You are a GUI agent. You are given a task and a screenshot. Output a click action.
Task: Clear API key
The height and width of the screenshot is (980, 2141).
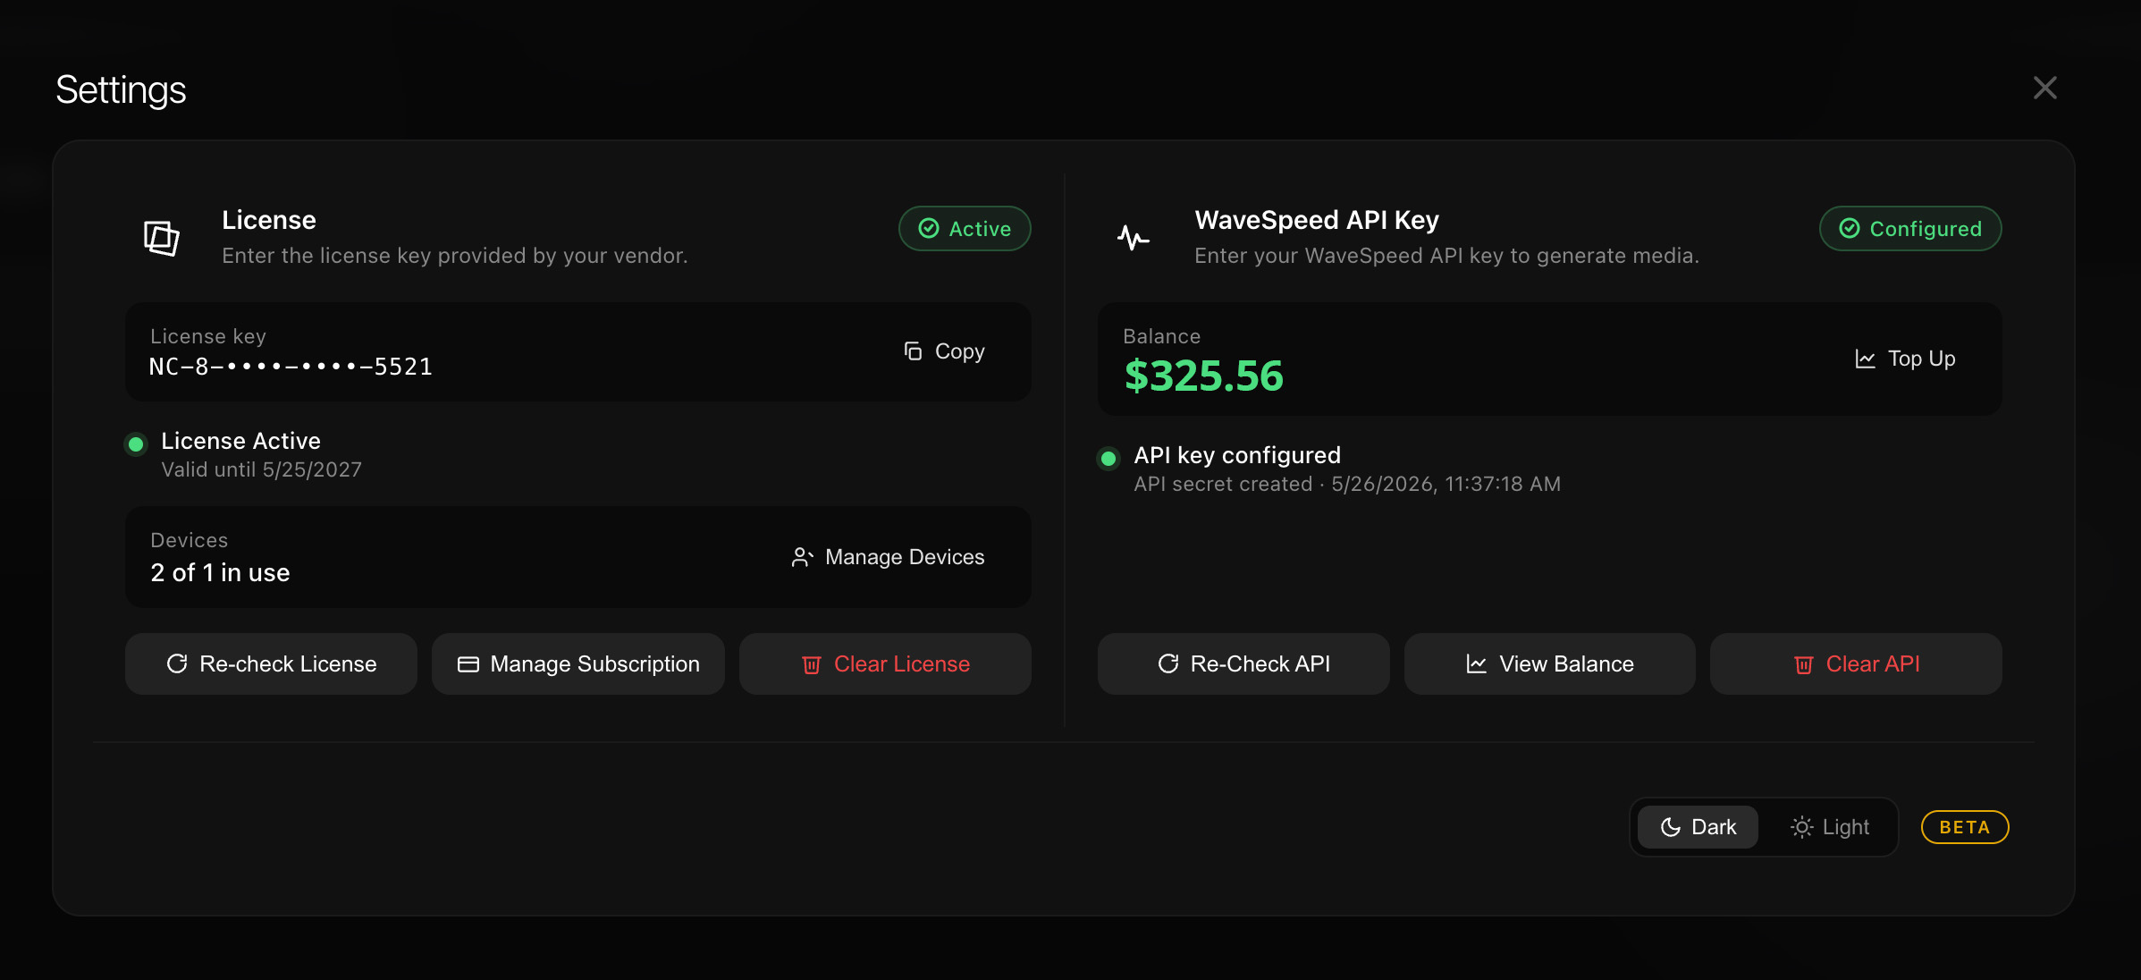(1856, 664)
